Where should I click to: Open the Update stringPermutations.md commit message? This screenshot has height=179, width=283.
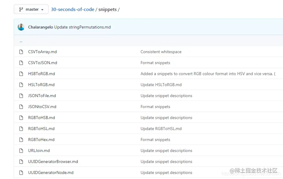click(x=83, y=27)
